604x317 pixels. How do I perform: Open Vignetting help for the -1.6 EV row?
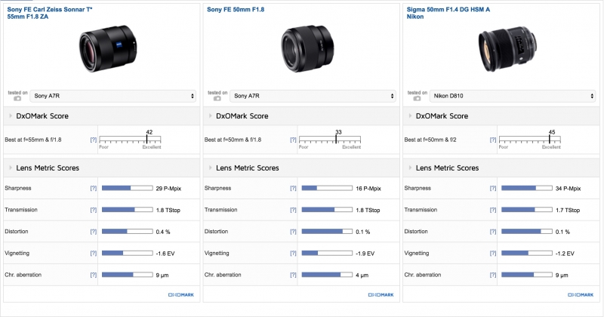(x=93, y=253)
